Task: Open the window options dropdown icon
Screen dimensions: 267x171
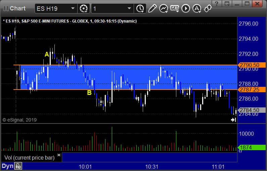Action: point(227,4)
